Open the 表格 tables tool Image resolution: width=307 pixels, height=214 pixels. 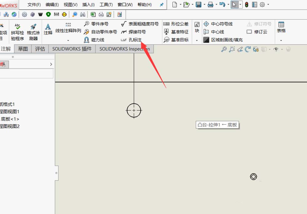pos(281,27)
